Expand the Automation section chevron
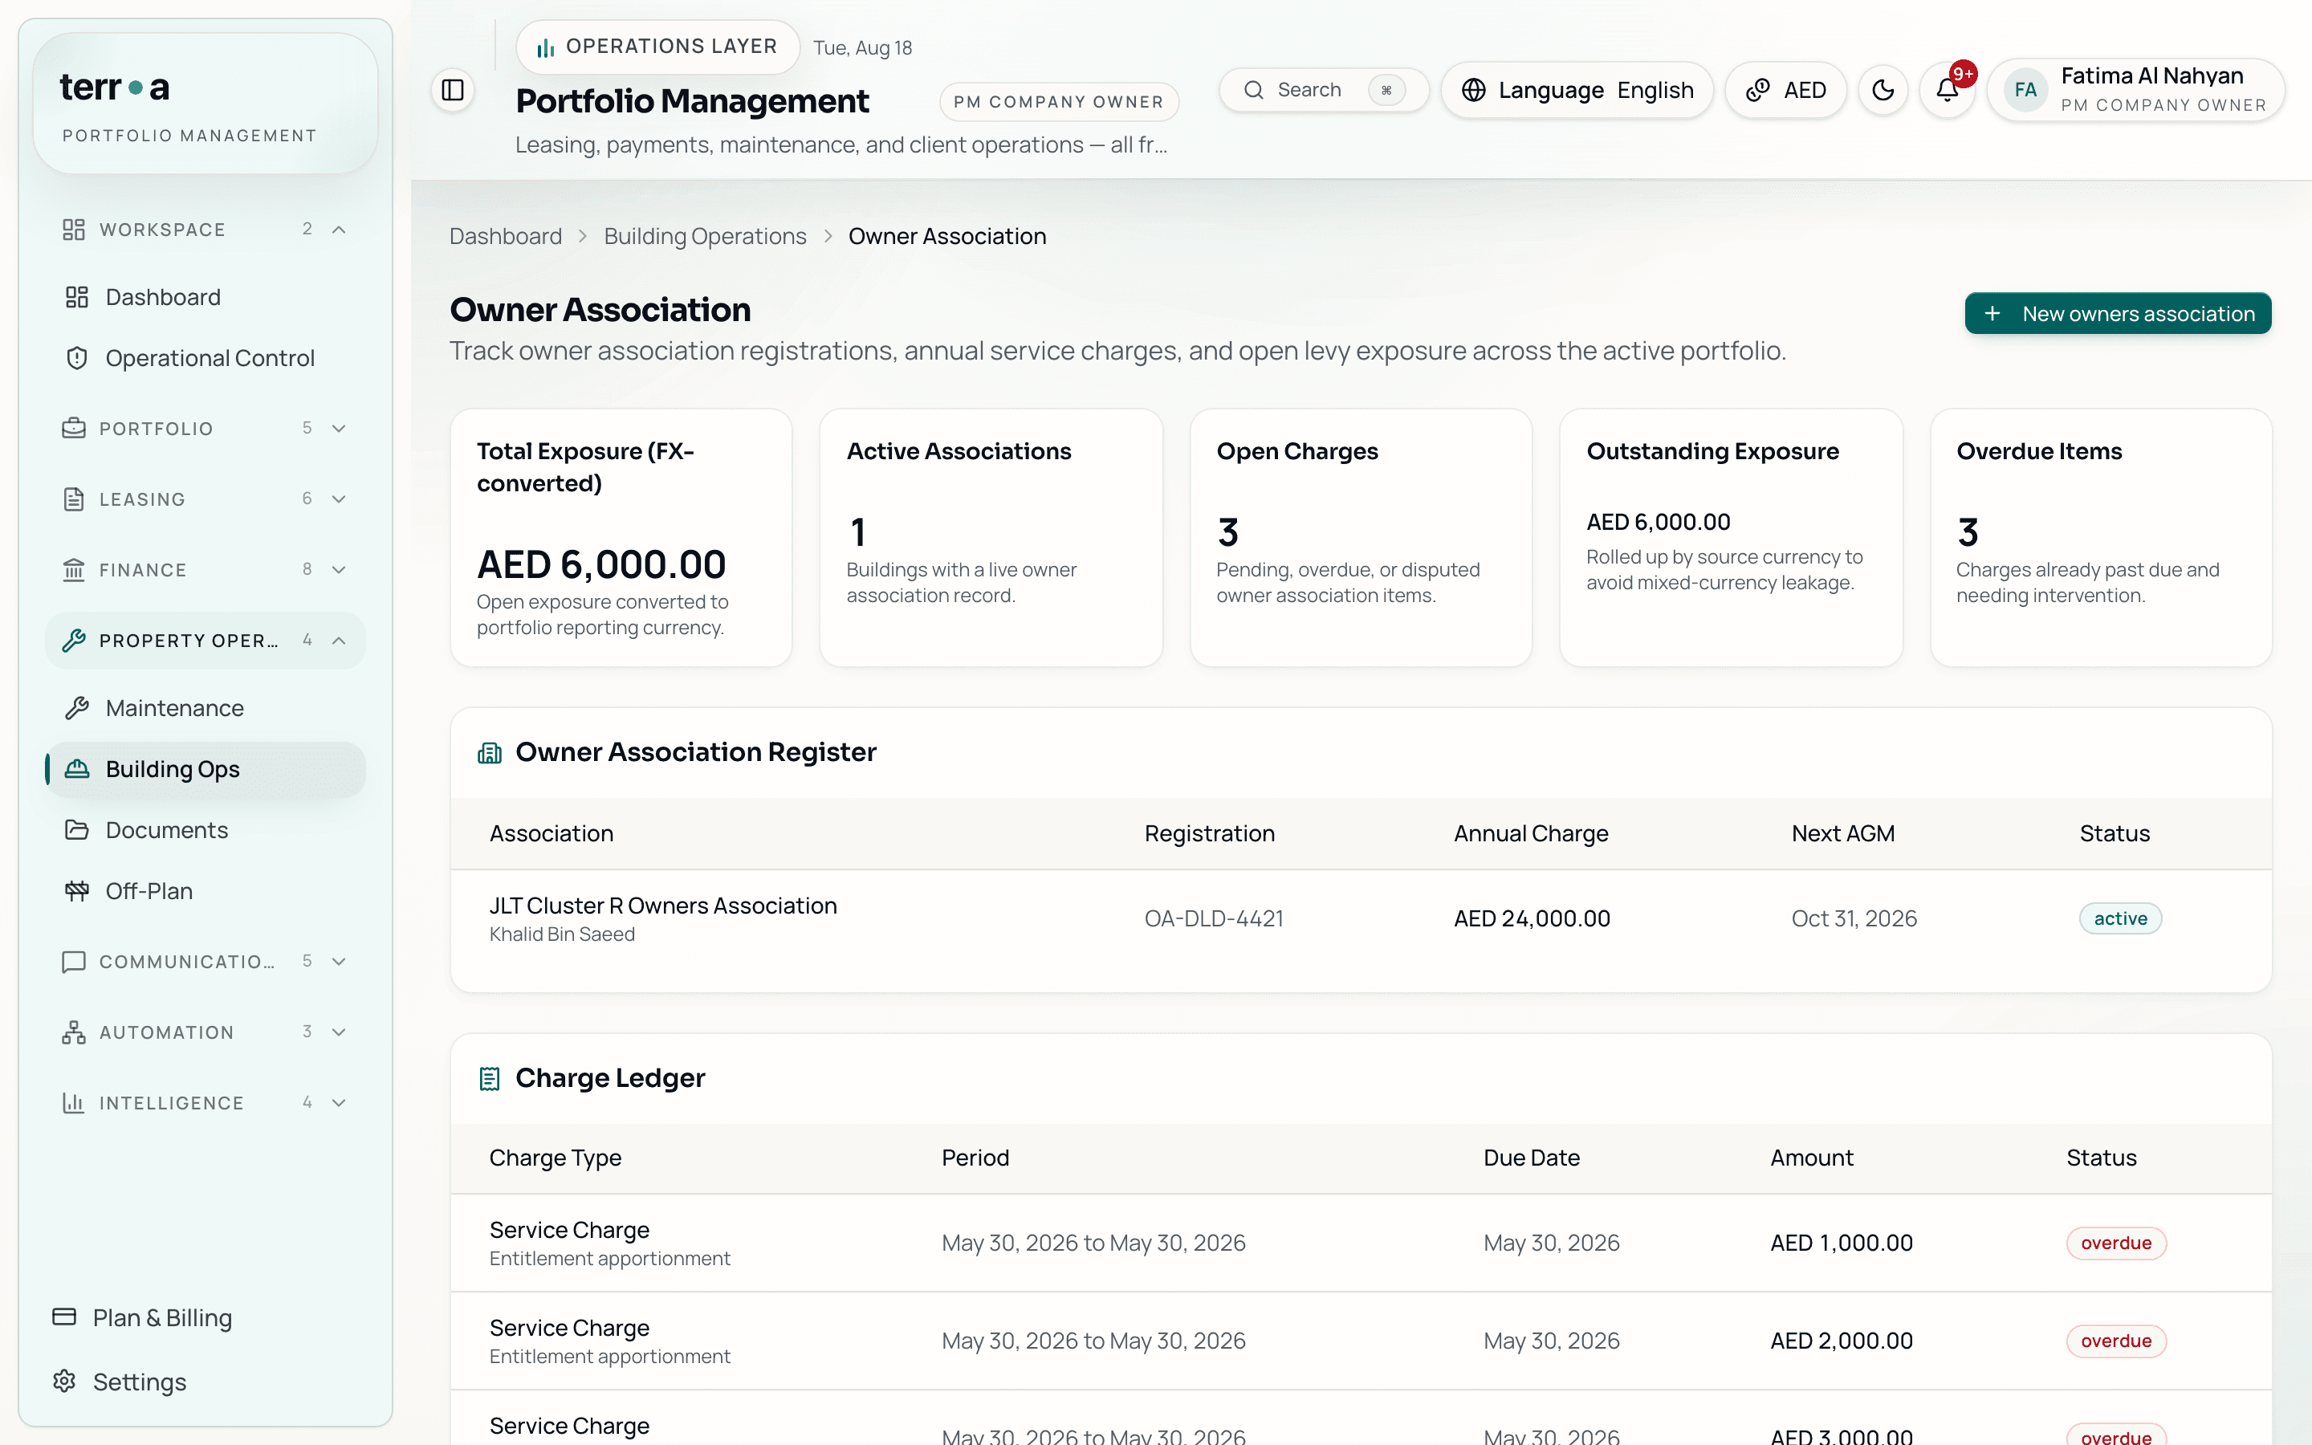The width and height of the screenshot is (2312, 1445). (339, 1032)
